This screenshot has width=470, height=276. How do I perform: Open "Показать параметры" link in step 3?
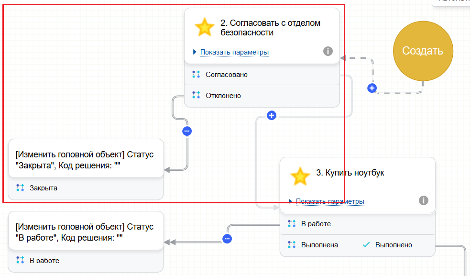330,201
